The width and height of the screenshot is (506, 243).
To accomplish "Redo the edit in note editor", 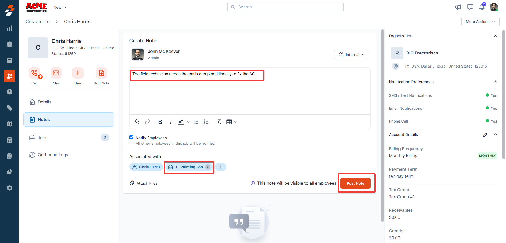I will coord(148,122).
